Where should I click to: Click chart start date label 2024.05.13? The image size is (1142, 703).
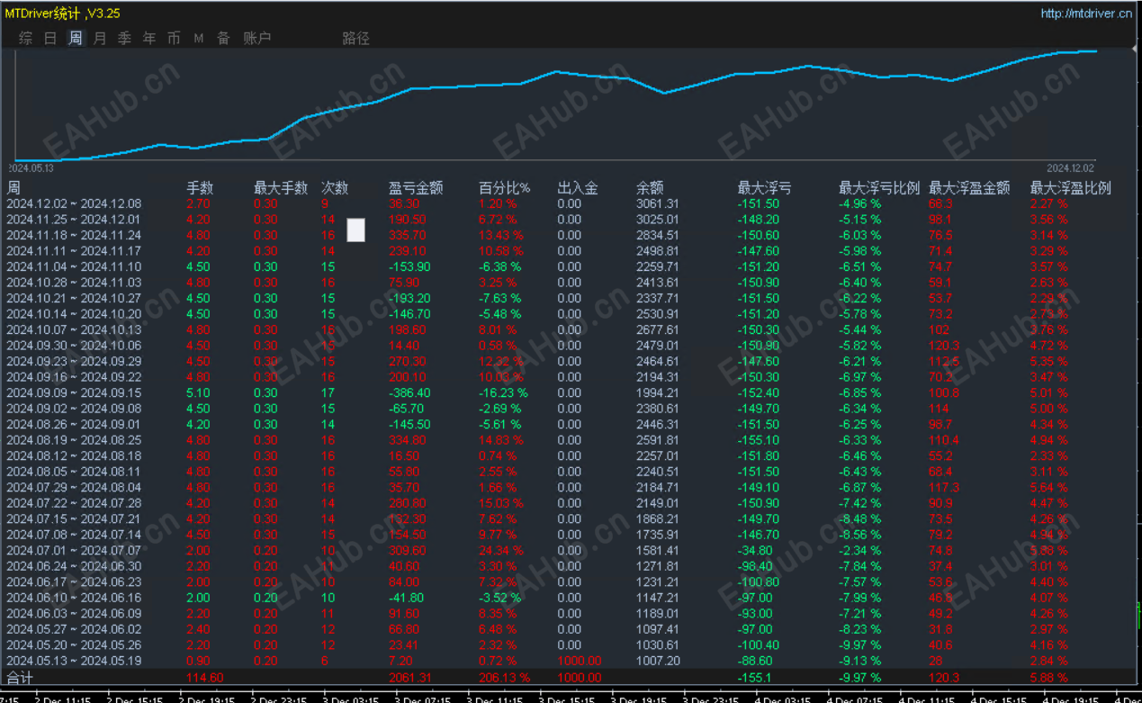pos(31,167)
